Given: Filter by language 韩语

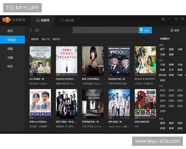Looking at the screenshot, I should point(180,123).
